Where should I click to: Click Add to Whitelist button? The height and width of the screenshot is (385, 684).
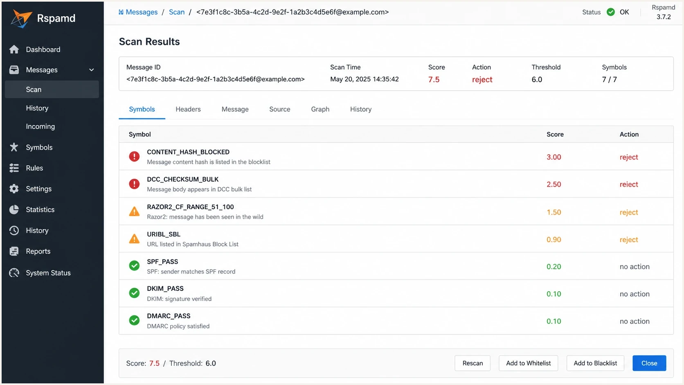point(529,363)
